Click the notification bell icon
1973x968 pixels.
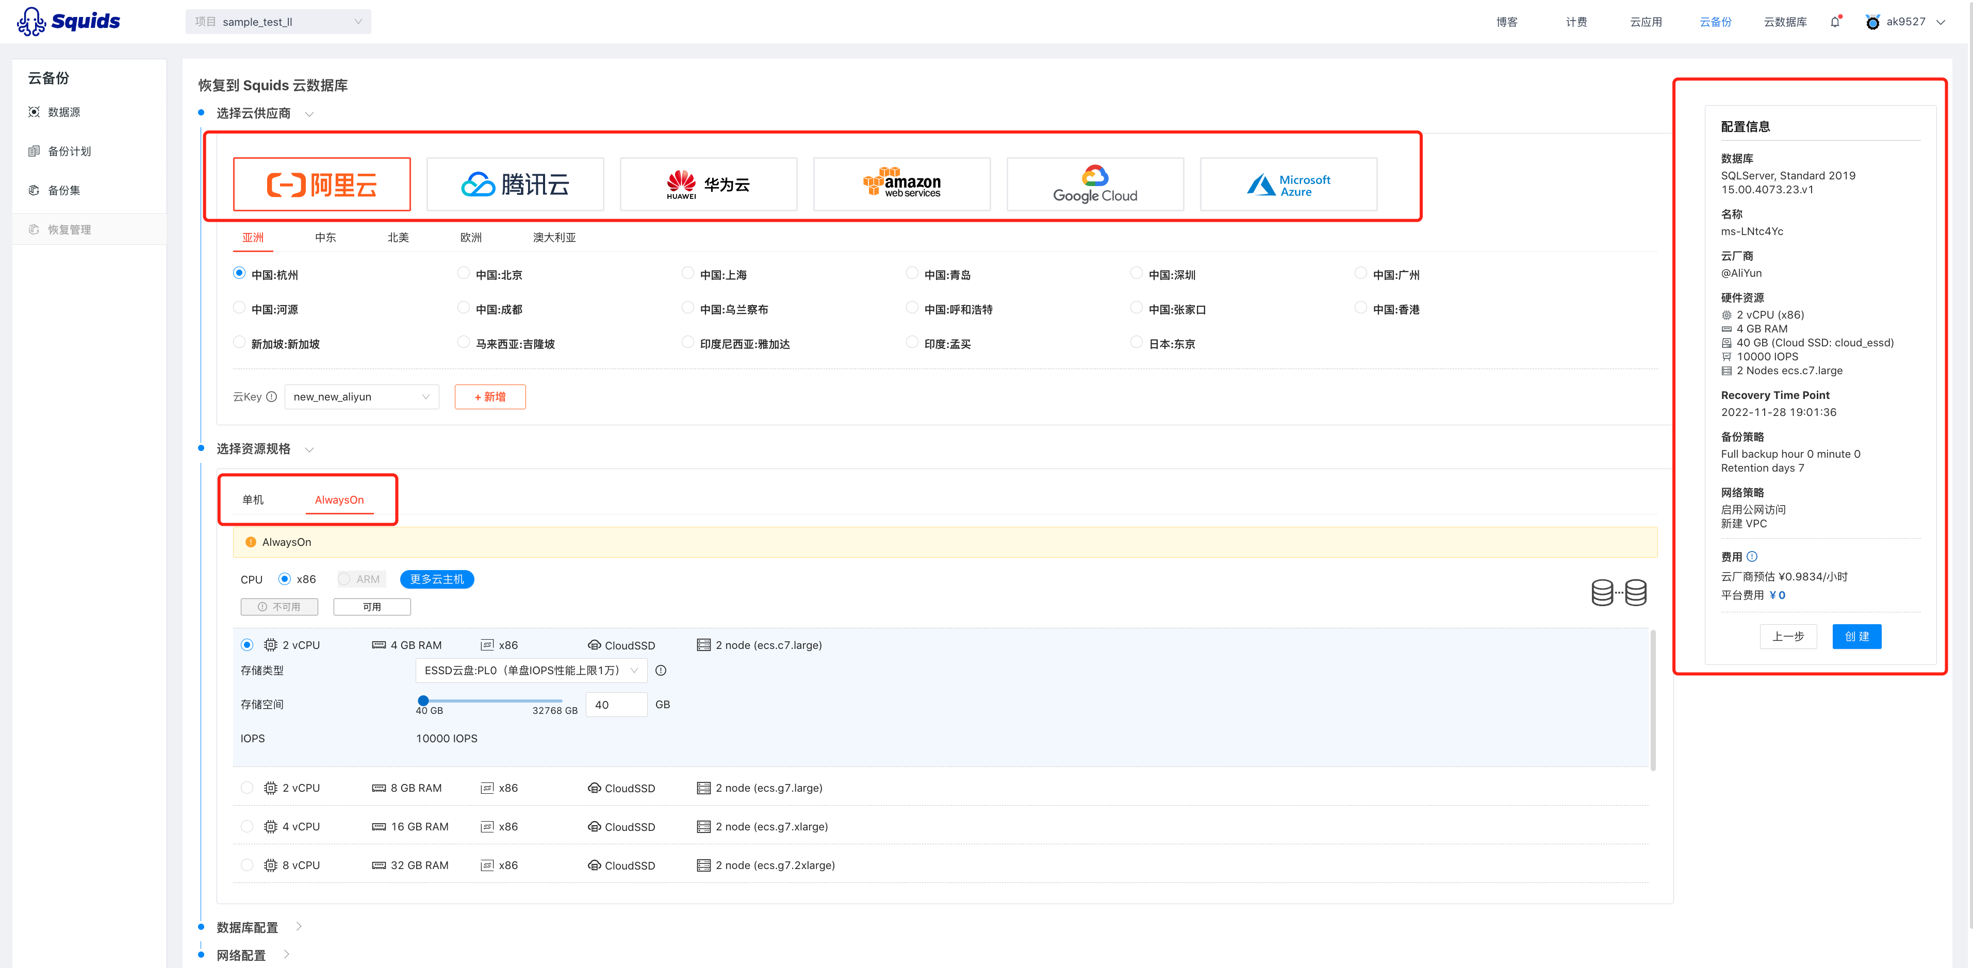(x=1835, y=22)
